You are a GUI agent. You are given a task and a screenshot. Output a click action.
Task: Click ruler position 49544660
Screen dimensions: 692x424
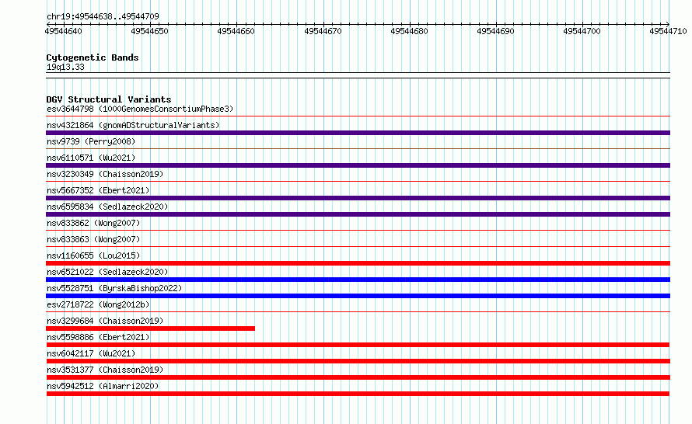[236, 31]
